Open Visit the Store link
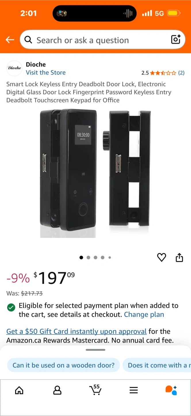Image resolution: width=191 pixels, height=416 pixels. tap(46, 73)
